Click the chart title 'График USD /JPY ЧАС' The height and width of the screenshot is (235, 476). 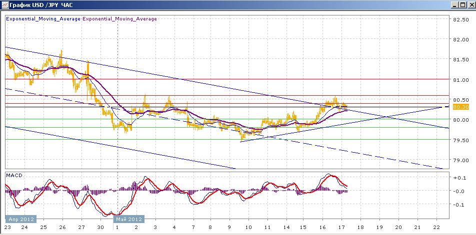(x=41, y=5)
